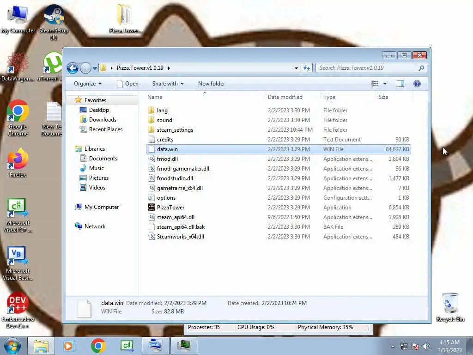
Task: Expand the address bar history dropdown
Action: coord(296,68)
